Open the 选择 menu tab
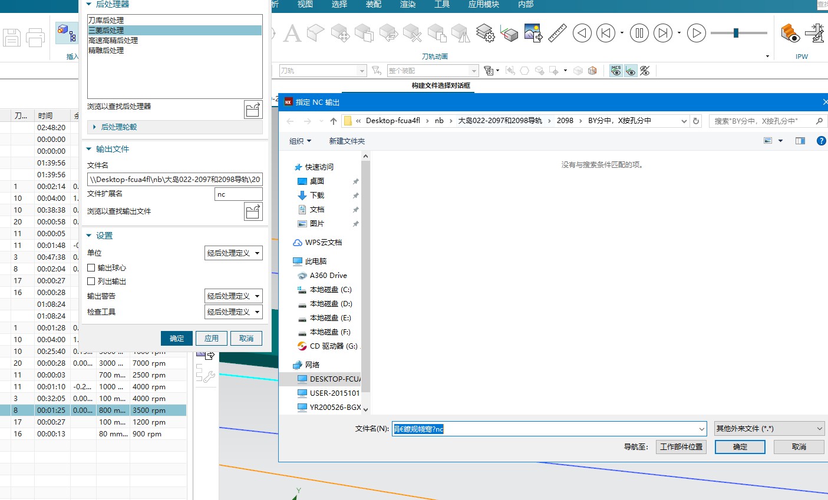Viewport: 828px width, 500px height. (x=339, y=5)
